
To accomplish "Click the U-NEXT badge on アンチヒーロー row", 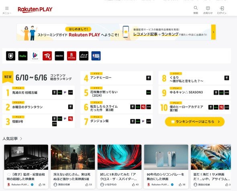I will pos(149,78).
